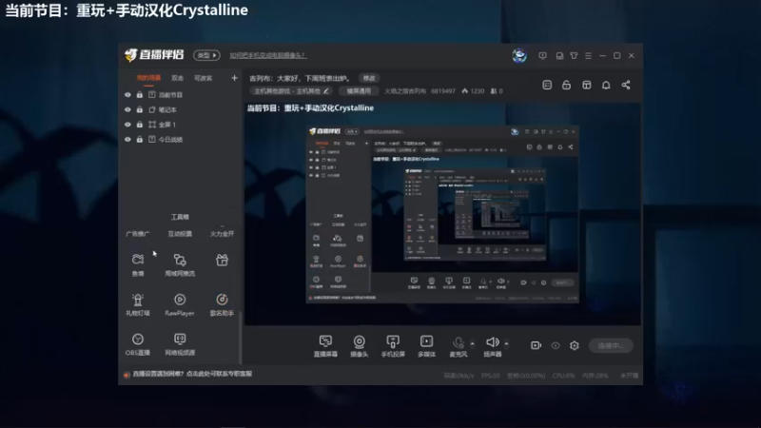Click the 连接中 connecting button

coord(611,345)
